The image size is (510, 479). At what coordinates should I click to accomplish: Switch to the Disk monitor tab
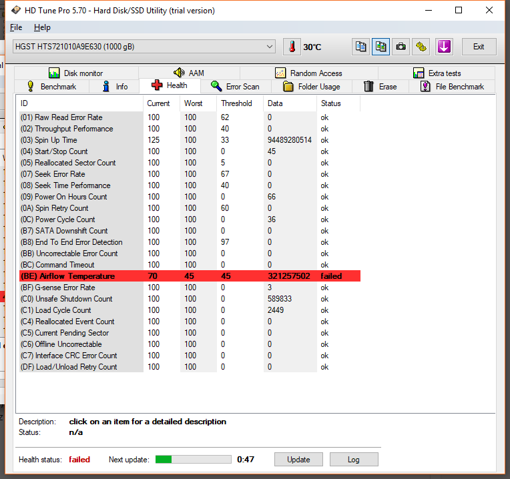pos(76,73)
